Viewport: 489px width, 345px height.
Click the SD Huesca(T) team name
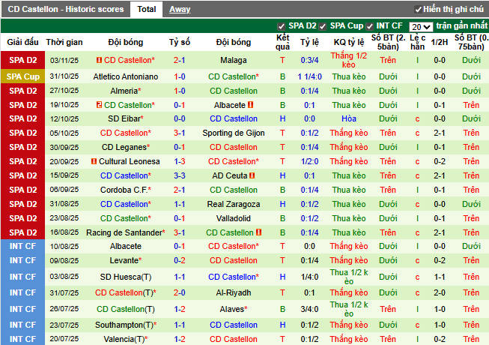pos(125,277)
